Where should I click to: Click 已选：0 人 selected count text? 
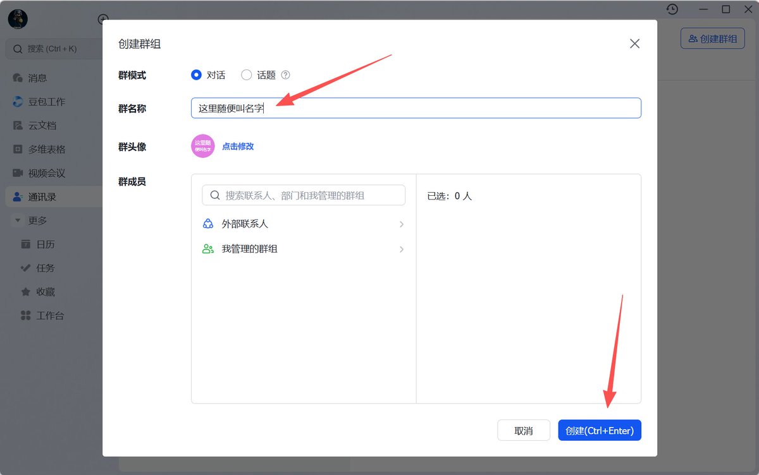point(450,196)
